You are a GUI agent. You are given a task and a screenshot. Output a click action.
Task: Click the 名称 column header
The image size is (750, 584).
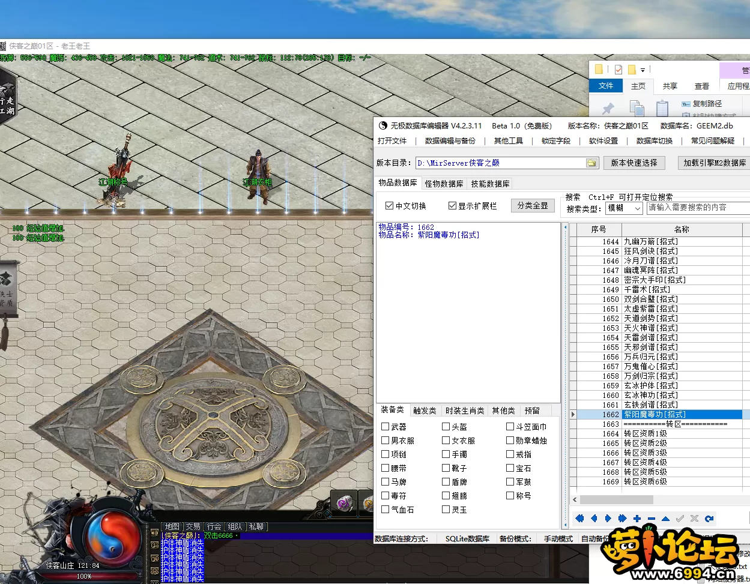click(682, 229)
